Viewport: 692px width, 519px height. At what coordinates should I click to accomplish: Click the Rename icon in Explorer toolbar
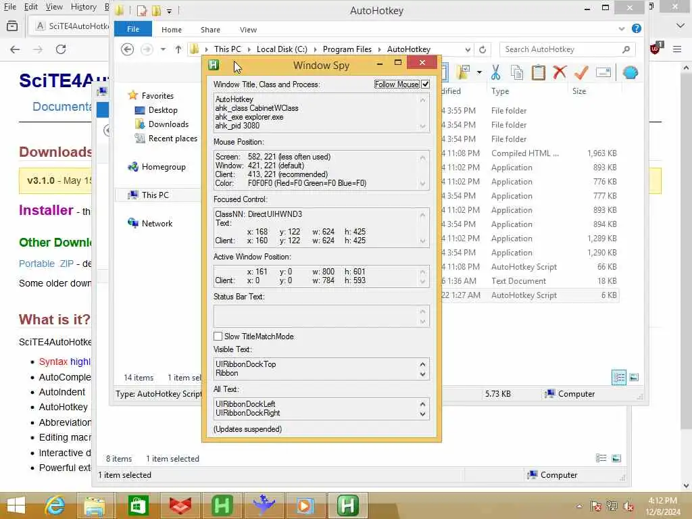tap(603, 72)
